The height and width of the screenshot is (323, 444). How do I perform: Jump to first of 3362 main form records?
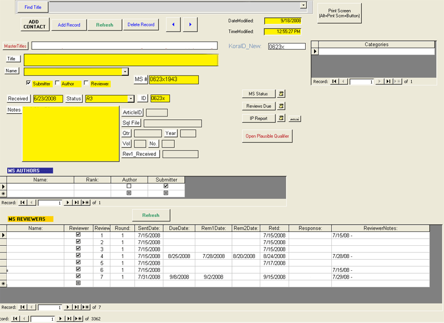[x=15, y=319]
